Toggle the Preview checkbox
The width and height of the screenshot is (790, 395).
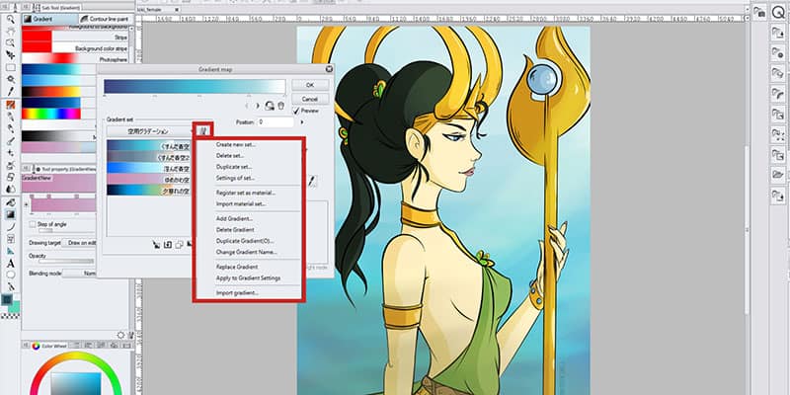pyautogui.click(x=296, y=111)
